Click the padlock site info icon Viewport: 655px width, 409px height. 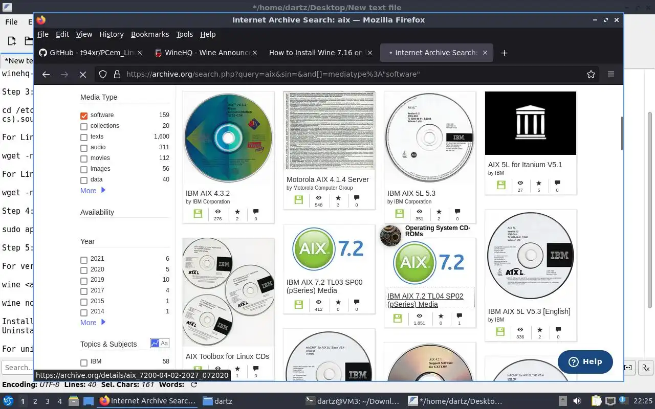pyautogui.click(x=117, y=74)
